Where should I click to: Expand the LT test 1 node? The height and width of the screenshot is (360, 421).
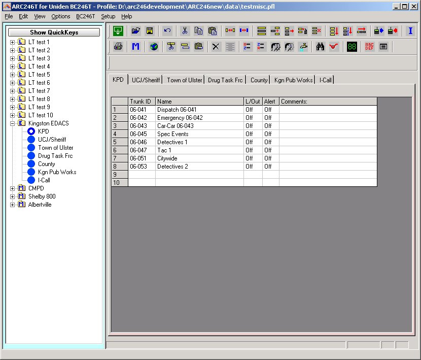point(12,42)
